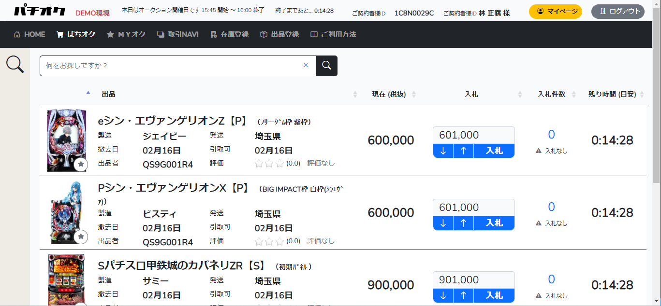Click bid amount field showing 901,000
This screenshot has width=661, height=306.
(x=474, y=280)
